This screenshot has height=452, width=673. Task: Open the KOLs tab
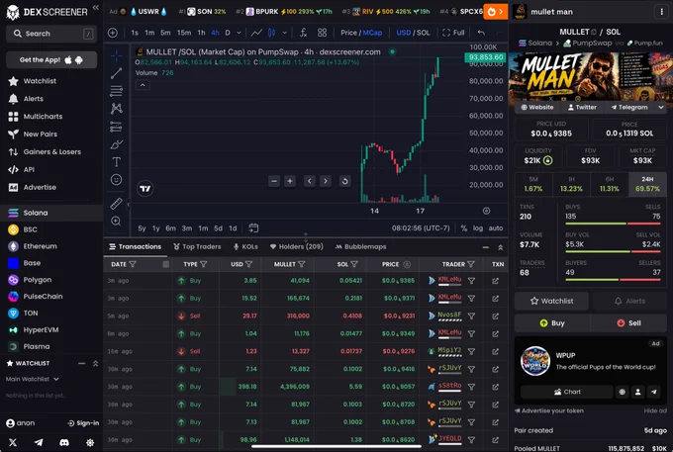click(245, 246)
